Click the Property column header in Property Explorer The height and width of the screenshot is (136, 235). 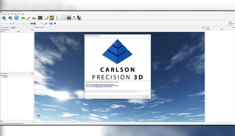3,31
